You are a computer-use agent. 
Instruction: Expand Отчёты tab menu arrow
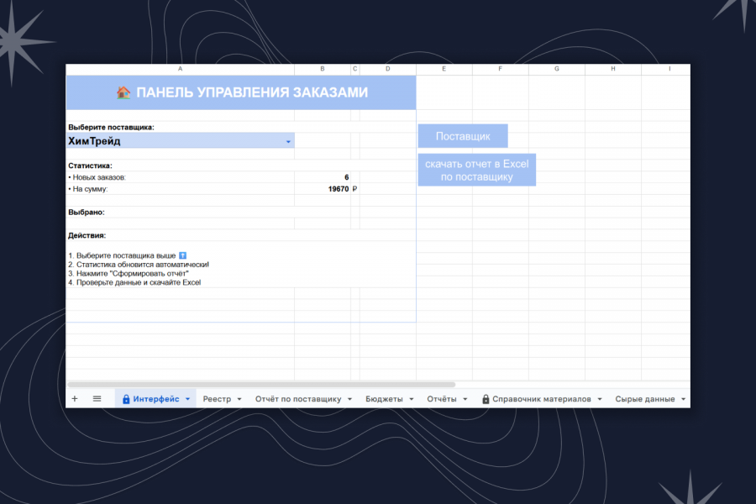click(x=465, y=399)
